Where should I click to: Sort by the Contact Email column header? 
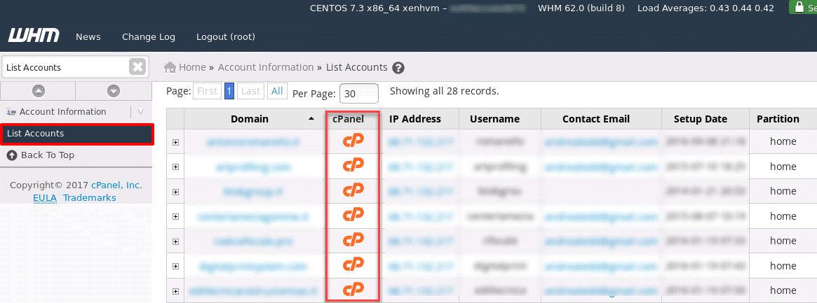[x=595, y=119]
